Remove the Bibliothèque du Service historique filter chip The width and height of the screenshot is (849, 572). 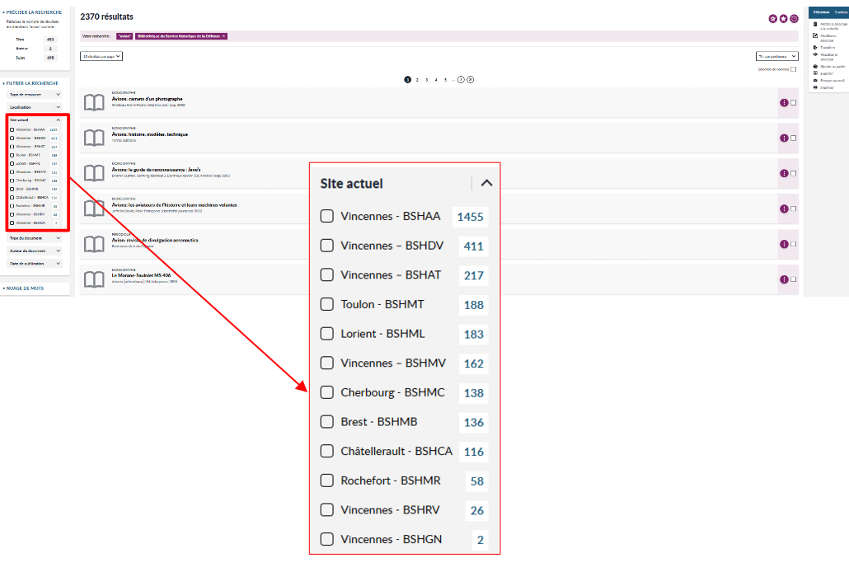click(223, 36)
